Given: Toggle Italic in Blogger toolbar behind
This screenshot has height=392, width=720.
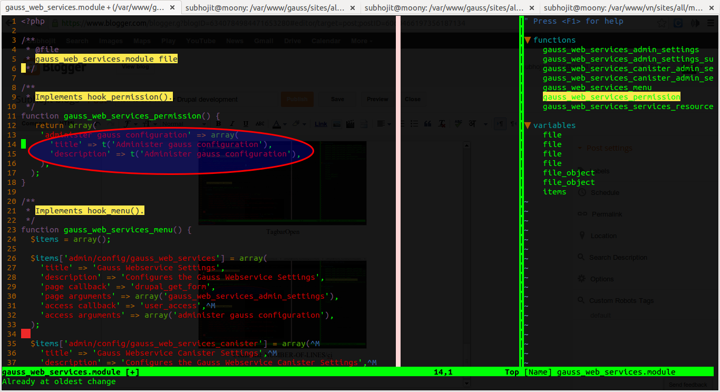Looking at the screenshot, I should coord(232,124).
